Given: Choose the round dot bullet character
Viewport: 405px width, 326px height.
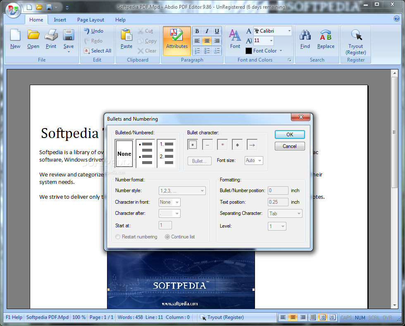Looking at the screenshot, I should coord(193,145).
